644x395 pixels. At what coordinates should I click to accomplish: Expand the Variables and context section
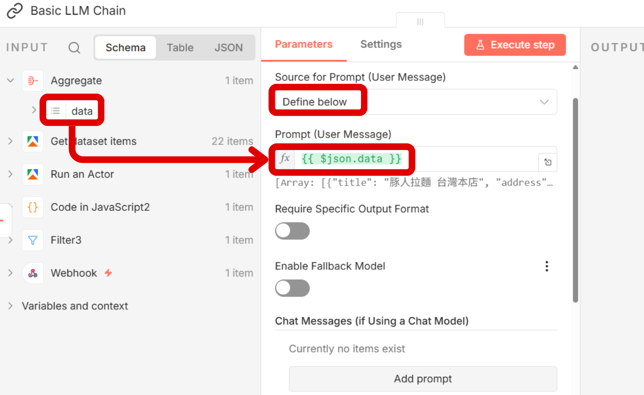[11, 306]
